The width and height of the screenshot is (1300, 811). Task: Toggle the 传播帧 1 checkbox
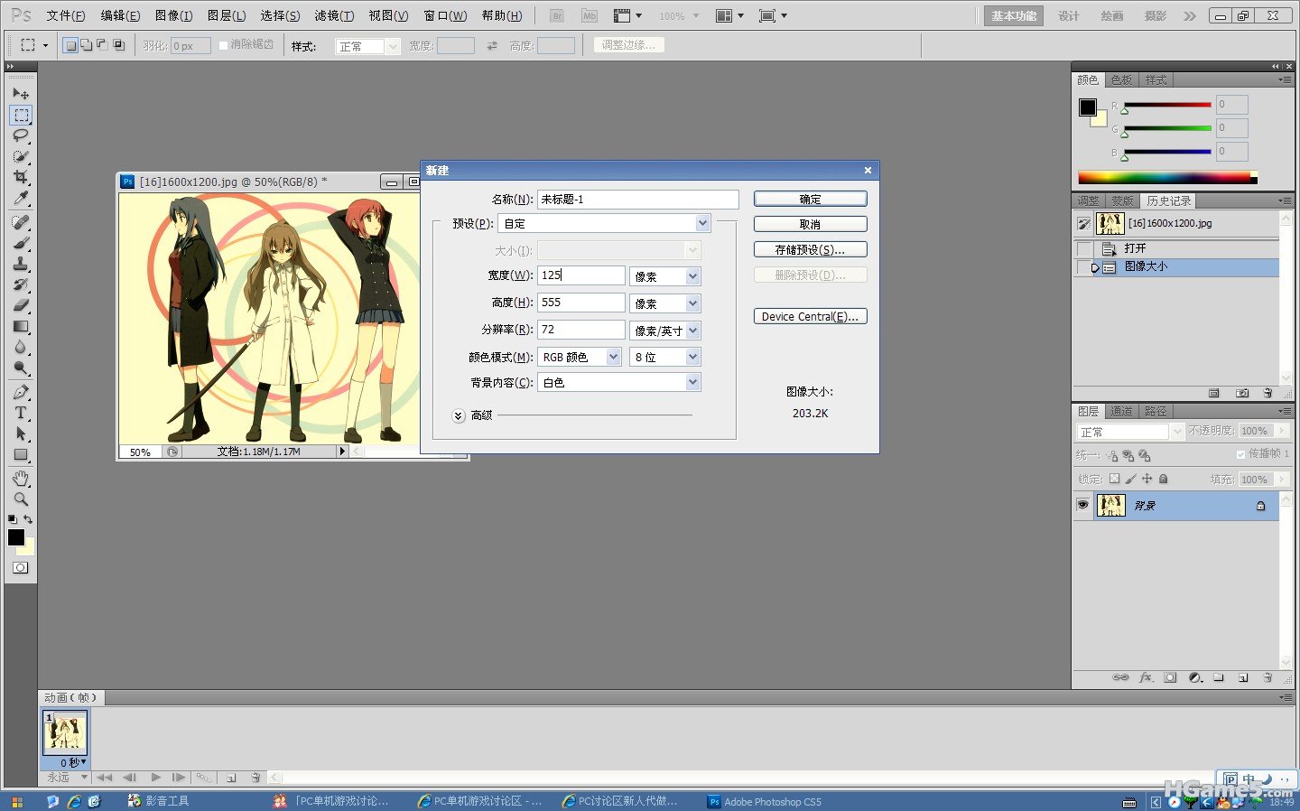1240,454
